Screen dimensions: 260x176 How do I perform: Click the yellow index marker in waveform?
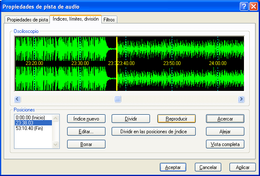click(117, 64)
